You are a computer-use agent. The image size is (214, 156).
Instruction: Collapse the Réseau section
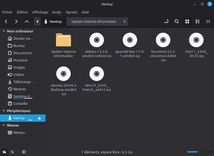4,125
